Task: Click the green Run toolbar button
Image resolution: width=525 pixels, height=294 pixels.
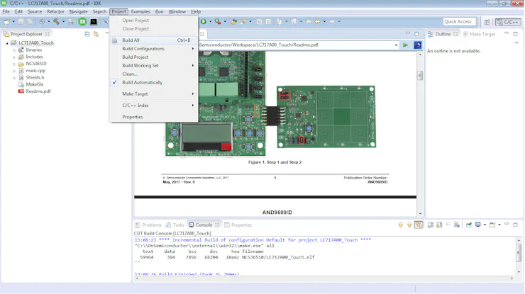Action: click(x=203, y=22)
